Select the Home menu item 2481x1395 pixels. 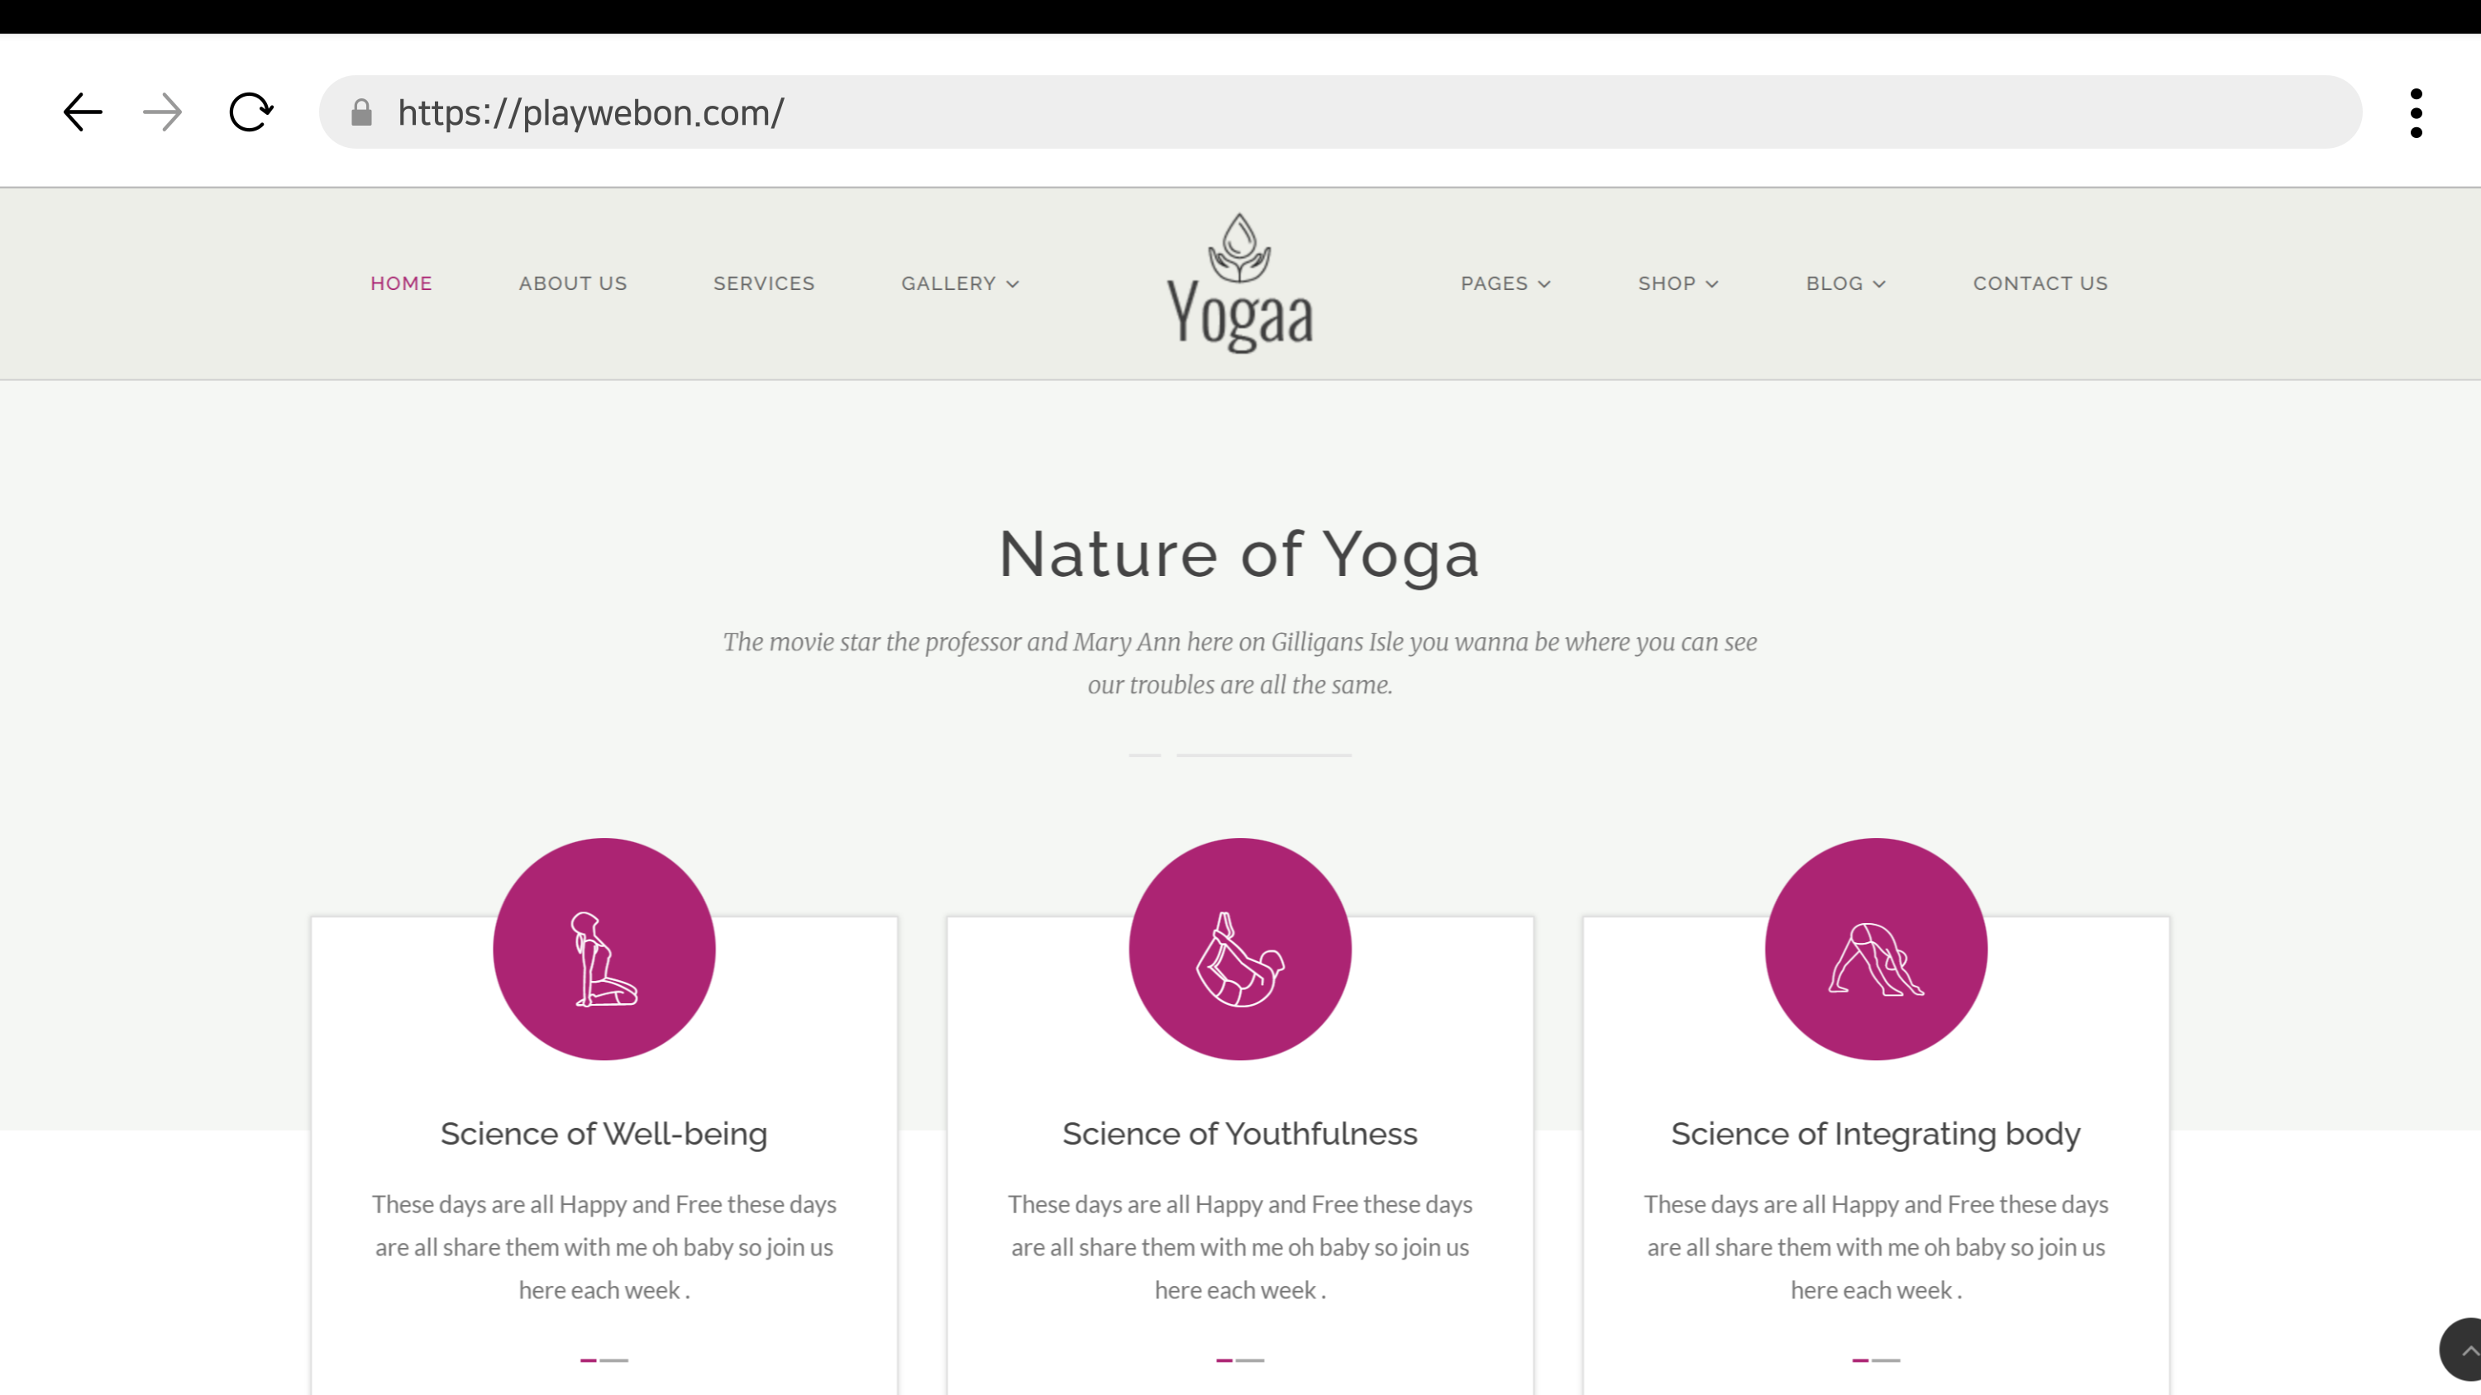402,284
